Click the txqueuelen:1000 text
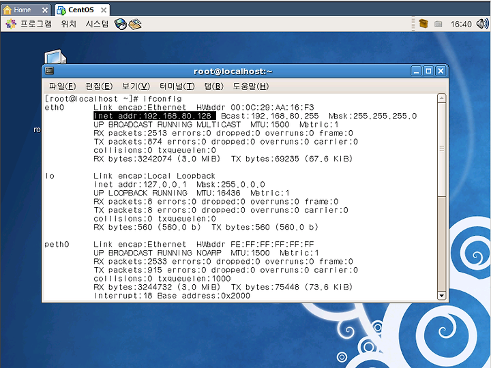491x368 pixels. pos(194,279)
